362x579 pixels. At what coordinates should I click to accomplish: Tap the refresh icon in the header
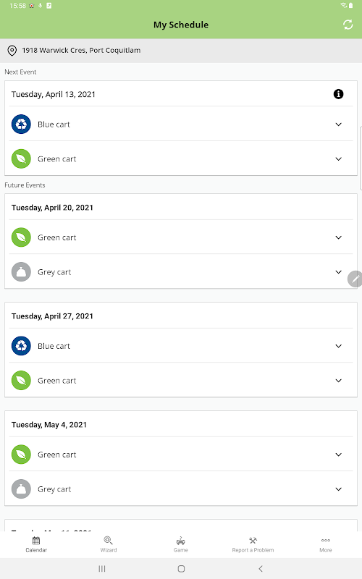pyautogui.click(x=348, y=25)
